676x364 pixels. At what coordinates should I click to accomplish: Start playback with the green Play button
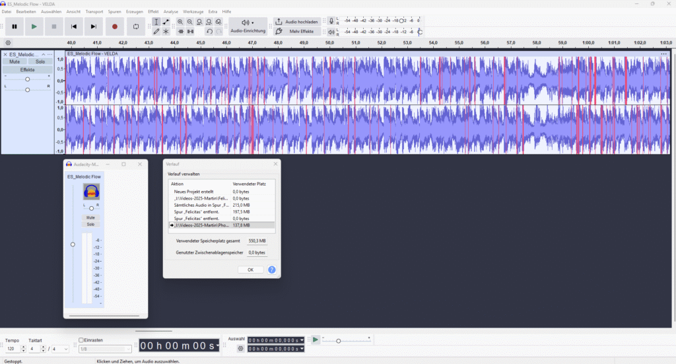[34, 26]
